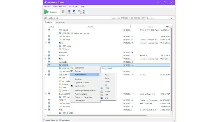
Task: Click the computer icon of none-498 row
Action: (49, 52)
